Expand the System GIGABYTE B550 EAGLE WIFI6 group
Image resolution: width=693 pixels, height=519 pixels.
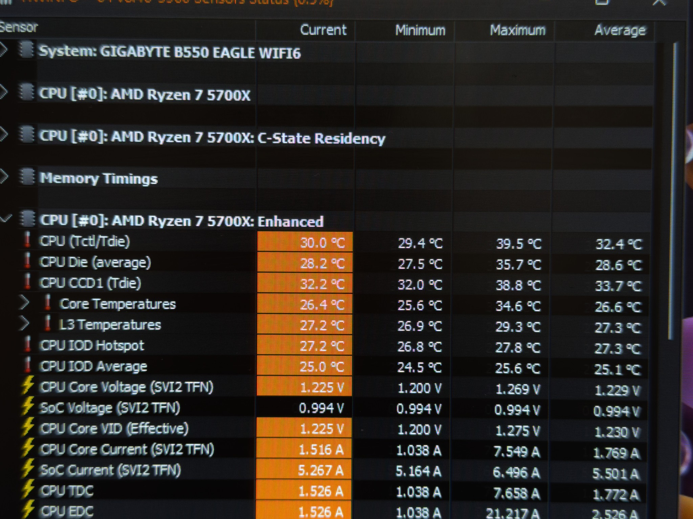pos(3,50)
